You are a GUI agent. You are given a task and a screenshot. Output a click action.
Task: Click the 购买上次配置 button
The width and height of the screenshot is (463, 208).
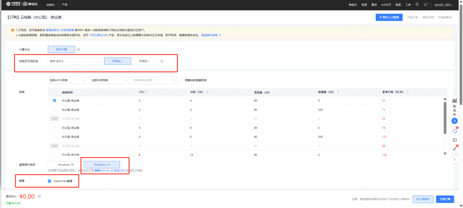(389, 17)
